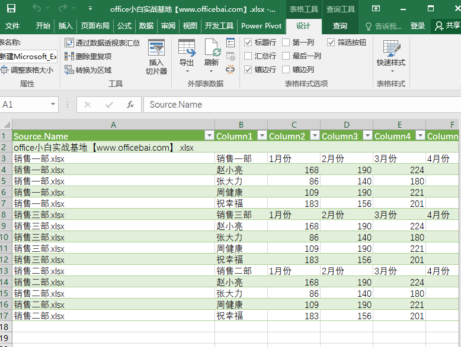Click the Unlink icon in external data
This screenshot has height=347, width=461.
[230, 70]
